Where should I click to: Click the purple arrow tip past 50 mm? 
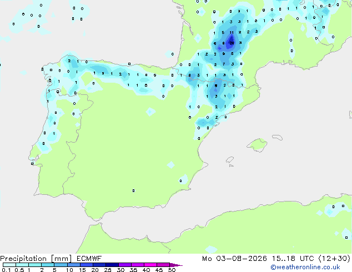point(176,265)
